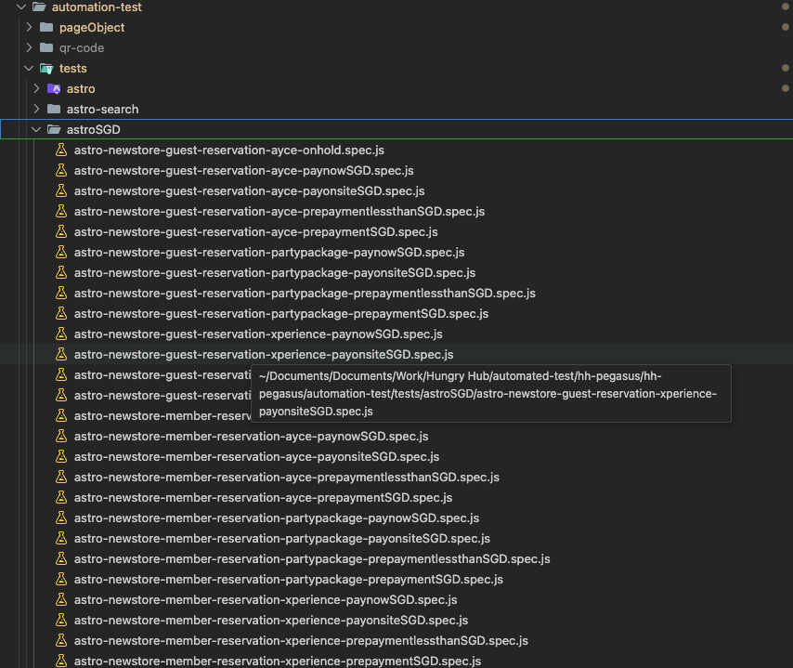Open member-reservation-ayce-prepaymentlessthanSGD spec file
This screenshot has width=793, height=668.
click(x=286, y=478)
